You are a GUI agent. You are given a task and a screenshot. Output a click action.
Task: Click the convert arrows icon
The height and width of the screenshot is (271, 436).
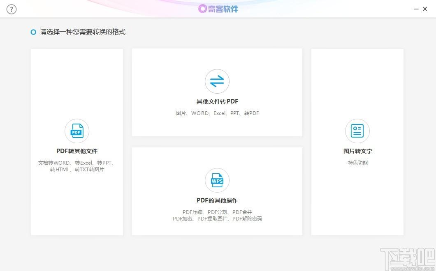pos(217,81)
